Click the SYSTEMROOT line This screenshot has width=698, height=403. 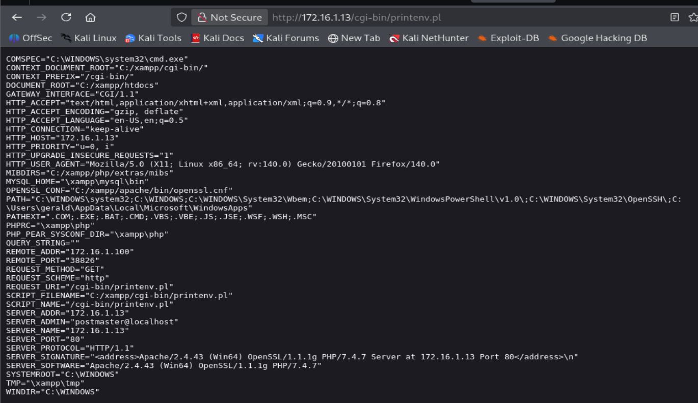63,374
